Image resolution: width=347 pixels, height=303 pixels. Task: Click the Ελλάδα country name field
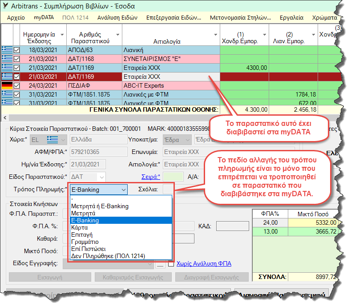98,140
